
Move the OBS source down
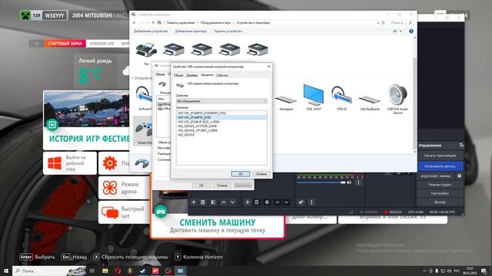[x=287, y=202]
